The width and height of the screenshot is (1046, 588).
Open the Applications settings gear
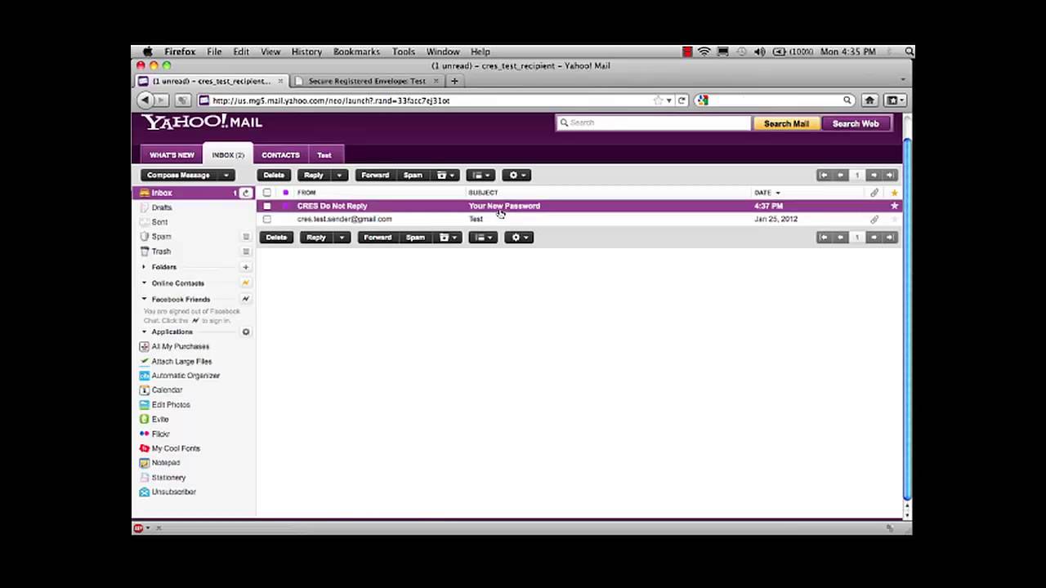coord(246,332)
